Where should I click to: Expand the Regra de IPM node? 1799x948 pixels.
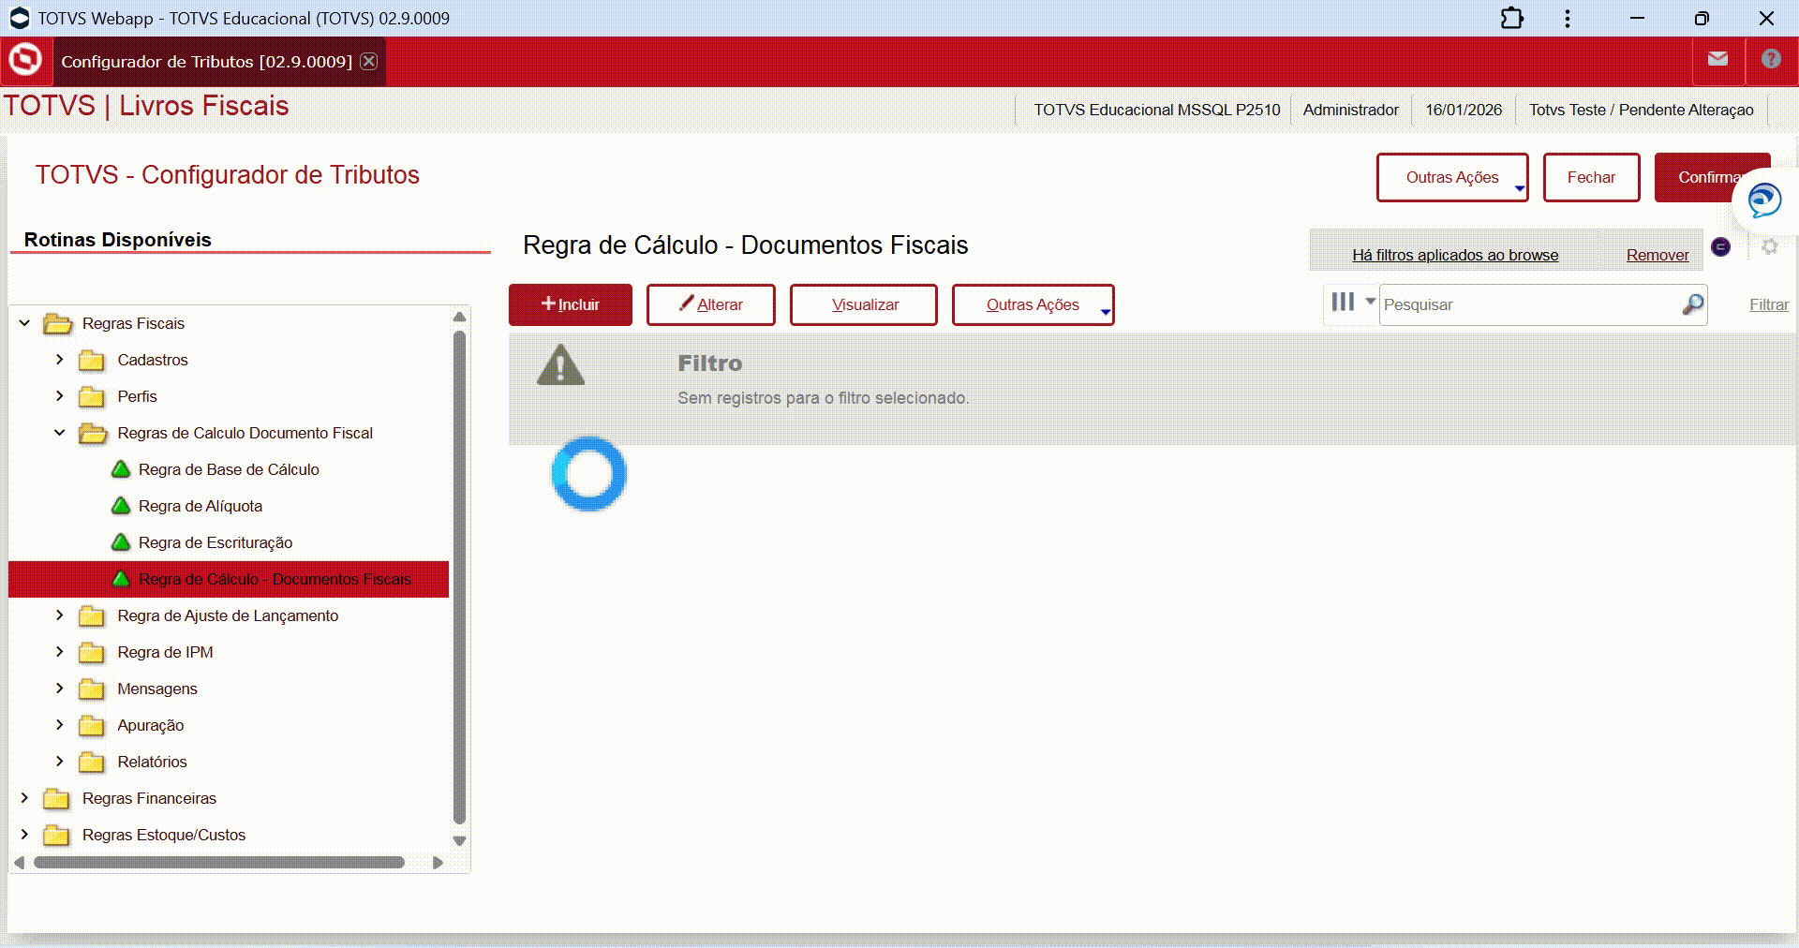pos(59,652)
